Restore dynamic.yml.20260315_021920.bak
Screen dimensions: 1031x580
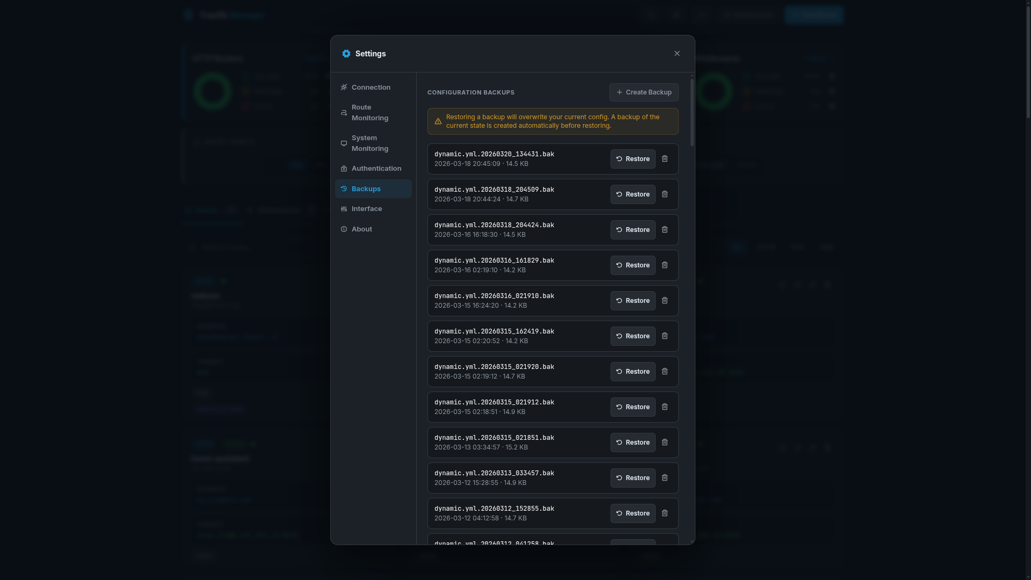pyautogui.click(x=633, y=371)
